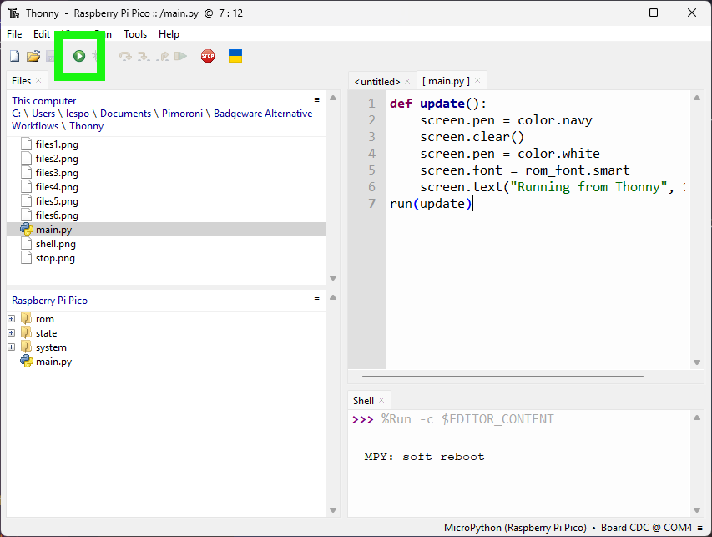This screenshot has height=537, width=712.
Task: Go to the Users folder in the path
Action: (x=43, y=114)
